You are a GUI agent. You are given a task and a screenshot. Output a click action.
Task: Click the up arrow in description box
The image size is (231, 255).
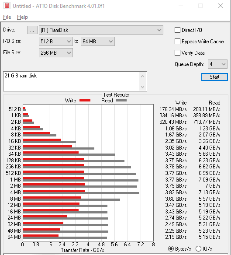[142, 76]
